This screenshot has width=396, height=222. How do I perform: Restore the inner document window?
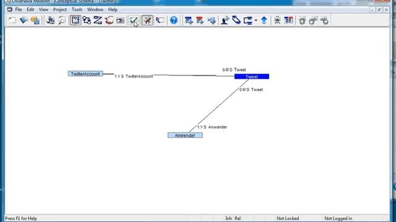379,10
